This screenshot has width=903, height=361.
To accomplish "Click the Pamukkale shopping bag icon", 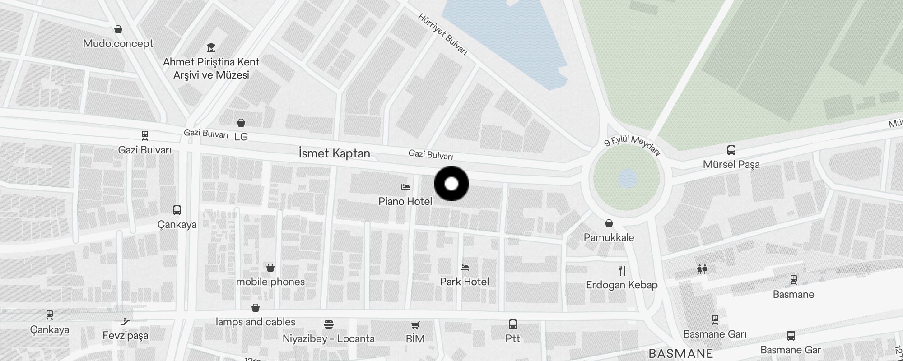I will click(609, 223).
